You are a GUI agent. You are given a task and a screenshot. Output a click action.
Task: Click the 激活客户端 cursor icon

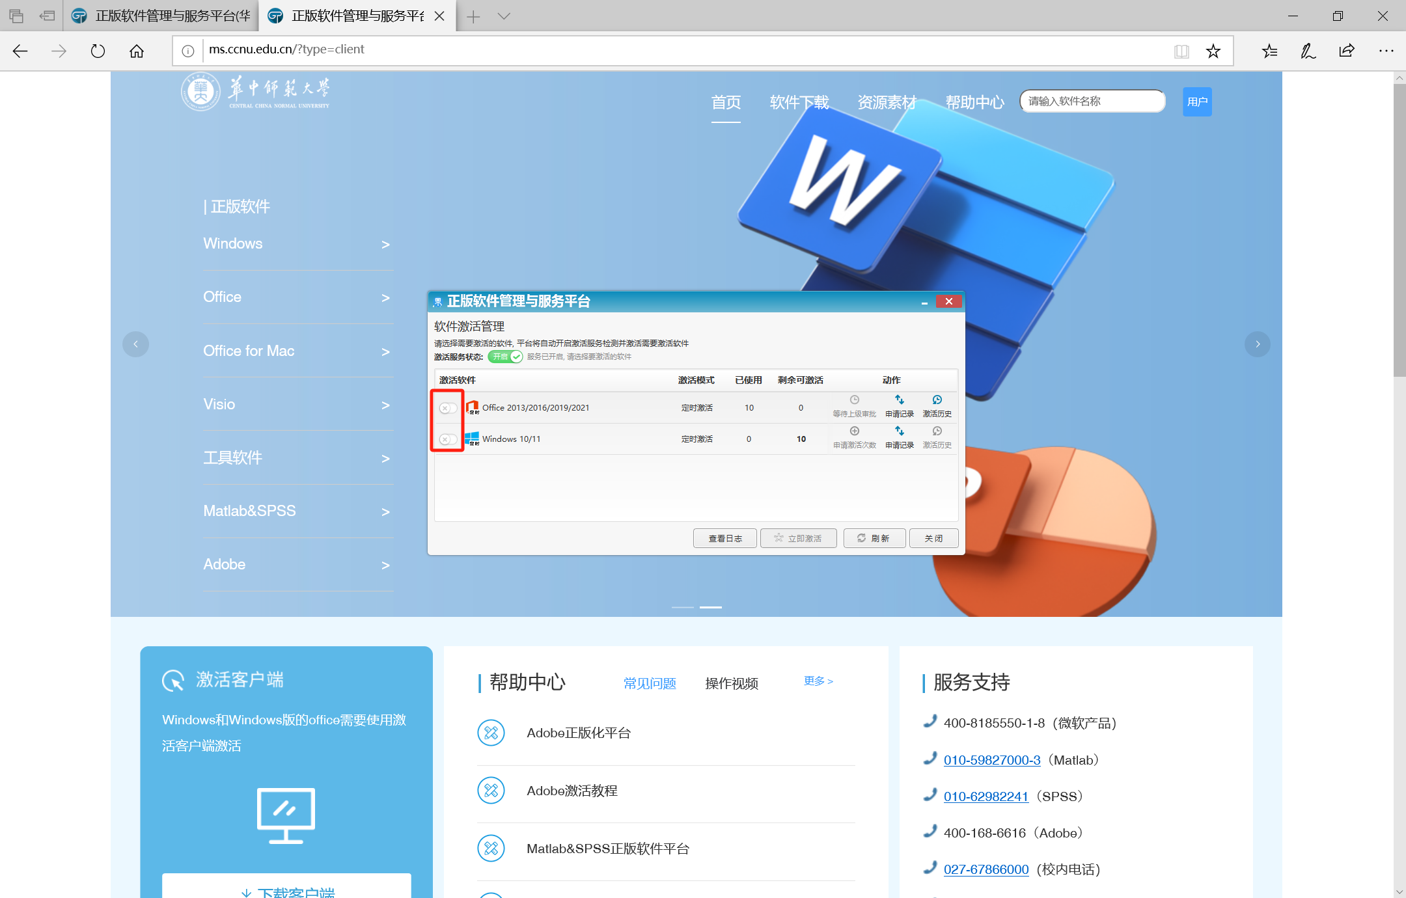173,681
